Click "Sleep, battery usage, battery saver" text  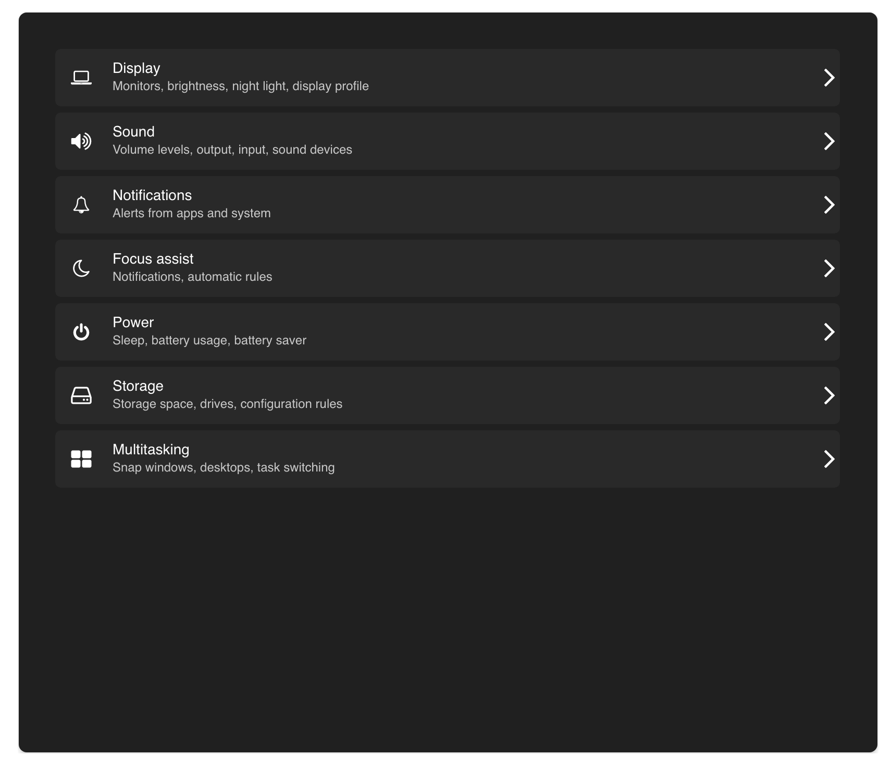(209, 340)
